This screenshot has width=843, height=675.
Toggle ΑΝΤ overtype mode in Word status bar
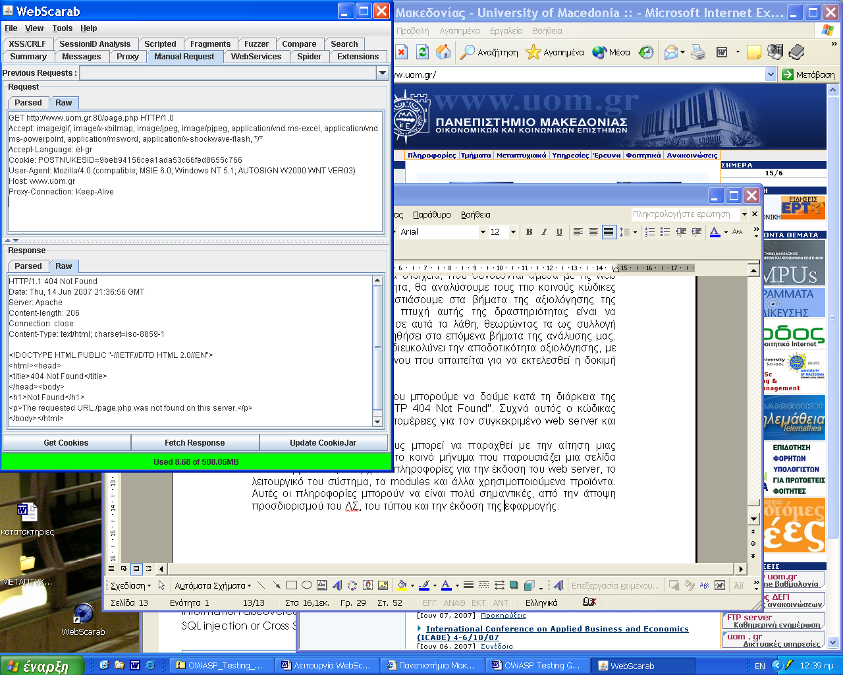point(501,602)
